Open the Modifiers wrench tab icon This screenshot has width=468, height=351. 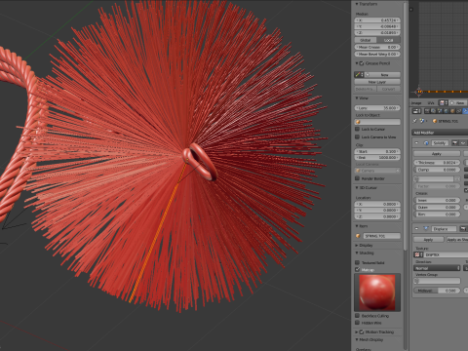465,111
